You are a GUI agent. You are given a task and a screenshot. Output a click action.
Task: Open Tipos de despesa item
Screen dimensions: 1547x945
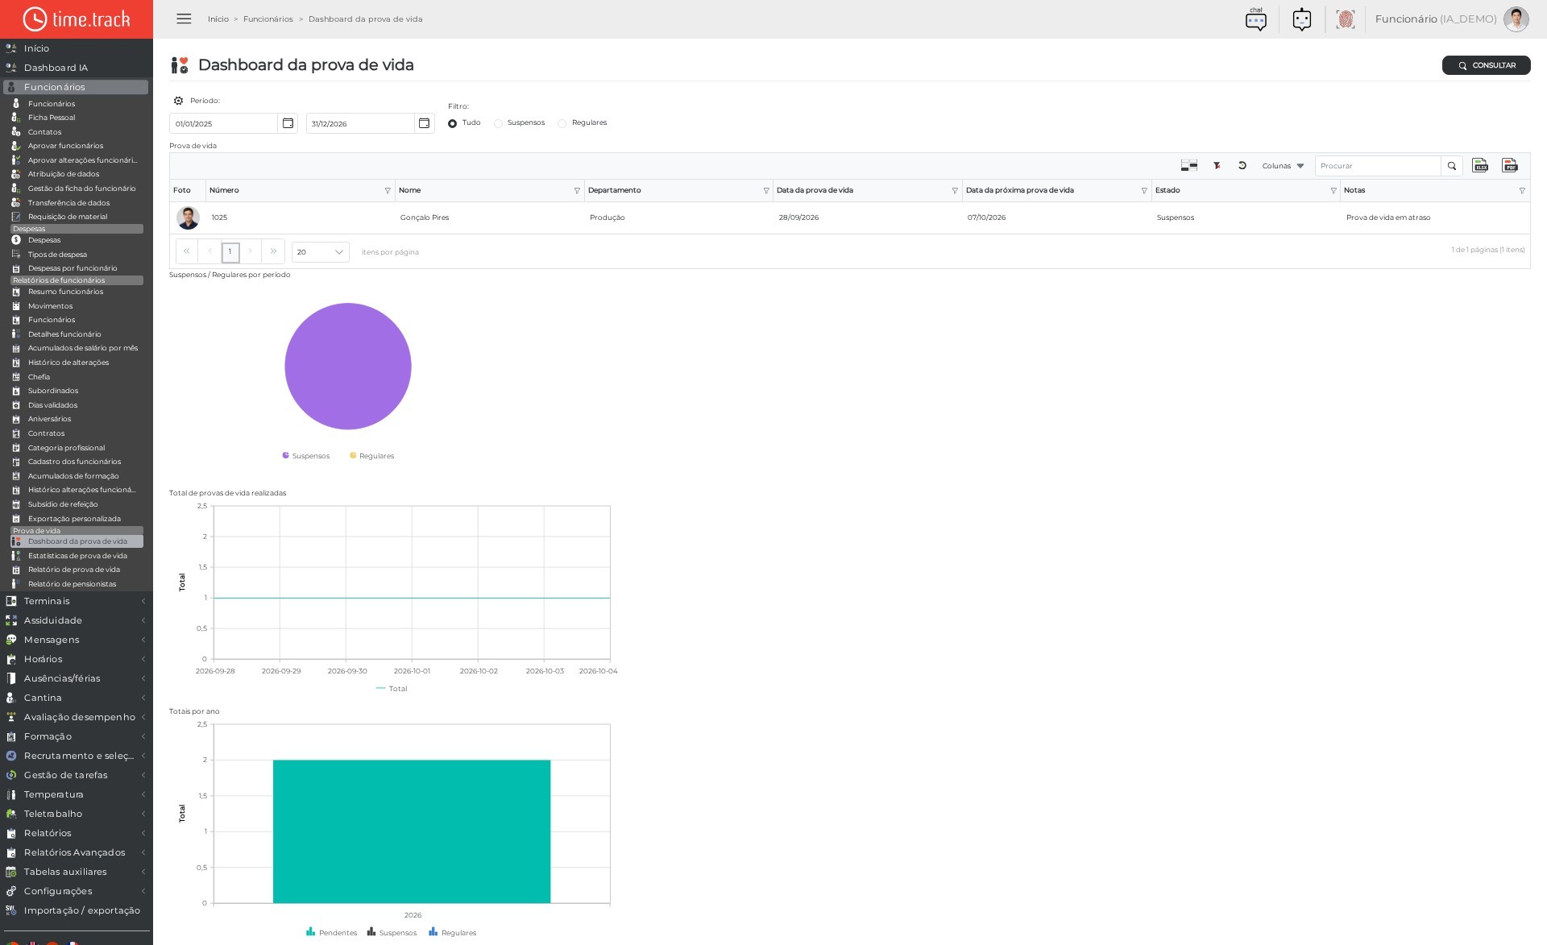coord(57,255)
